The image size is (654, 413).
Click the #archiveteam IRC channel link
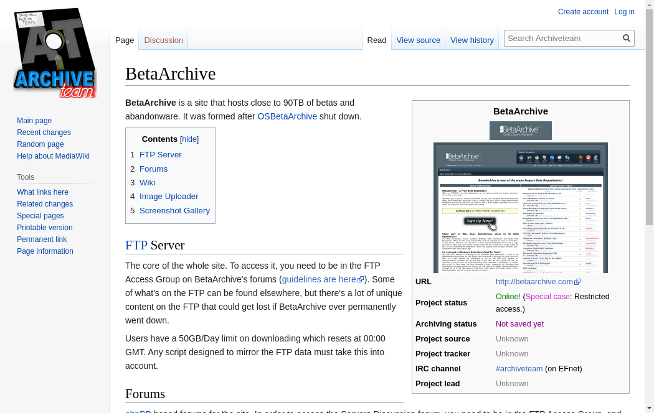pos(519,369)
